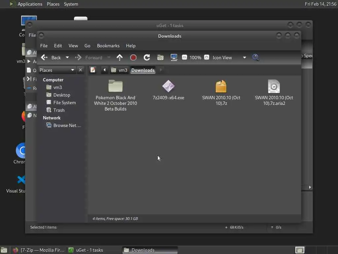Reset zoom using the 100% label
This screenshot has width=338, height=254.
195,58
